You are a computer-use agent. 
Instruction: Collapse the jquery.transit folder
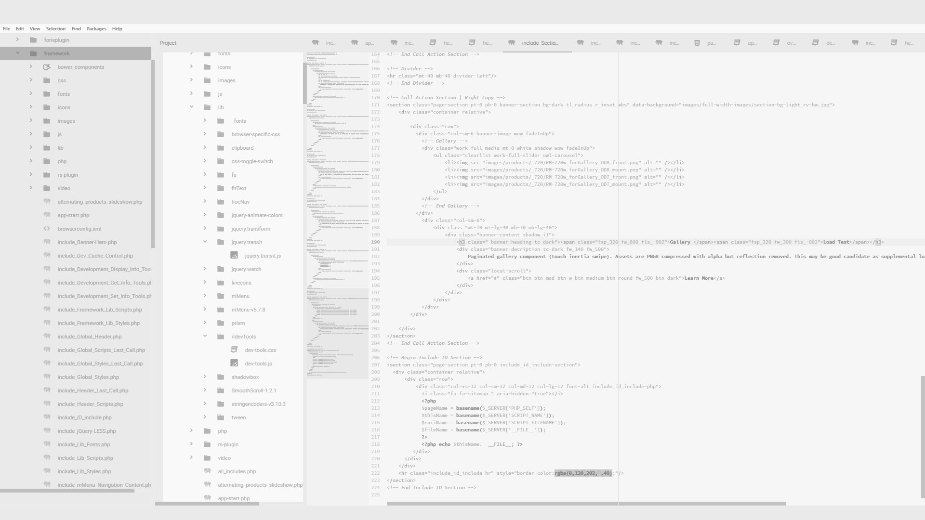pyautogui.click(x=205, y=242)
